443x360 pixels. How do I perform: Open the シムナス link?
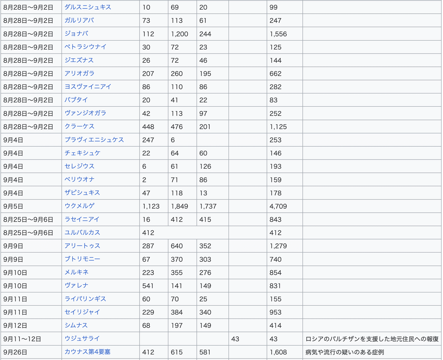click(x=76, y=326)
